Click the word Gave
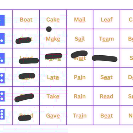The width and height of the screenshot is (133, 133). click(53, 116)
